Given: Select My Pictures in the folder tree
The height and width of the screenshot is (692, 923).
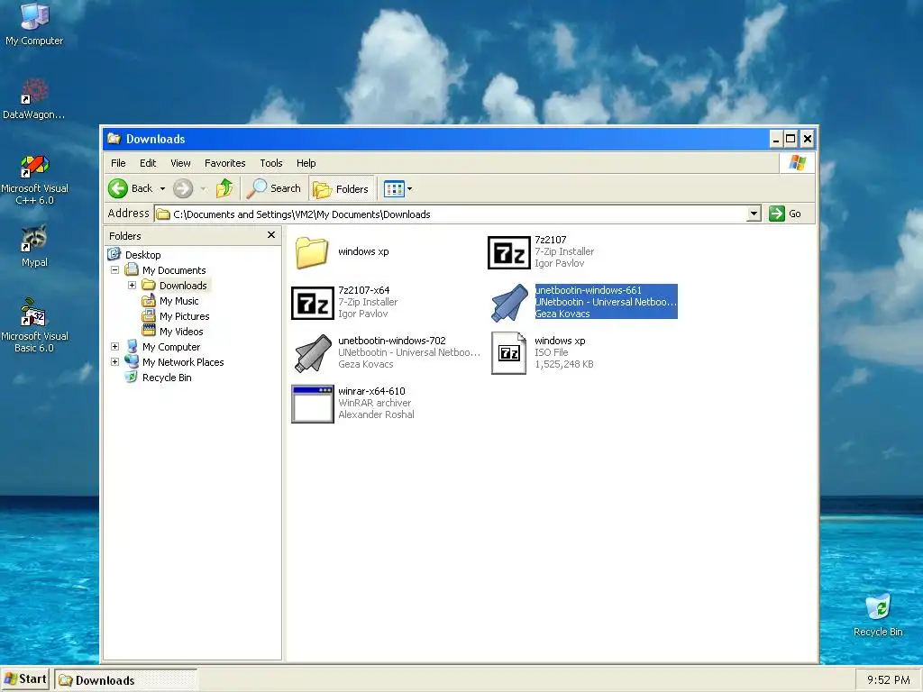Looking at the screenshot, I should (x=184, y=316).
